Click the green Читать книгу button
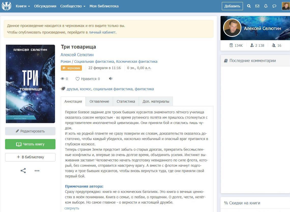This screenshot has height=212, width=290. [x=30, y=144]
